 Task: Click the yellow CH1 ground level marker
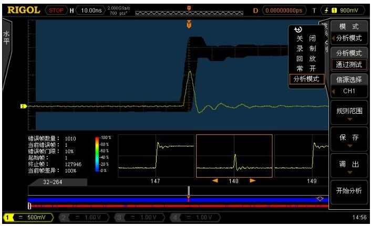(x=23, y=106)
